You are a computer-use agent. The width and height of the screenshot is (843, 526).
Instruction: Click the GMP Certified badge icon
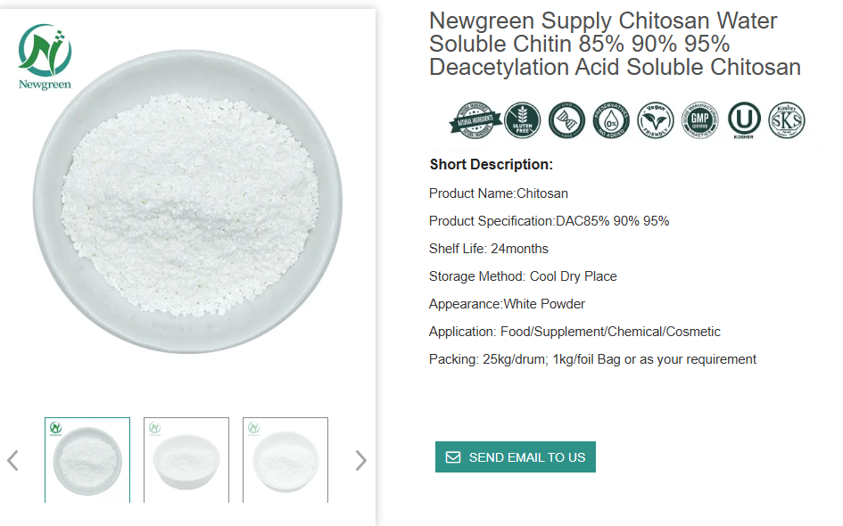coord(699,120)
